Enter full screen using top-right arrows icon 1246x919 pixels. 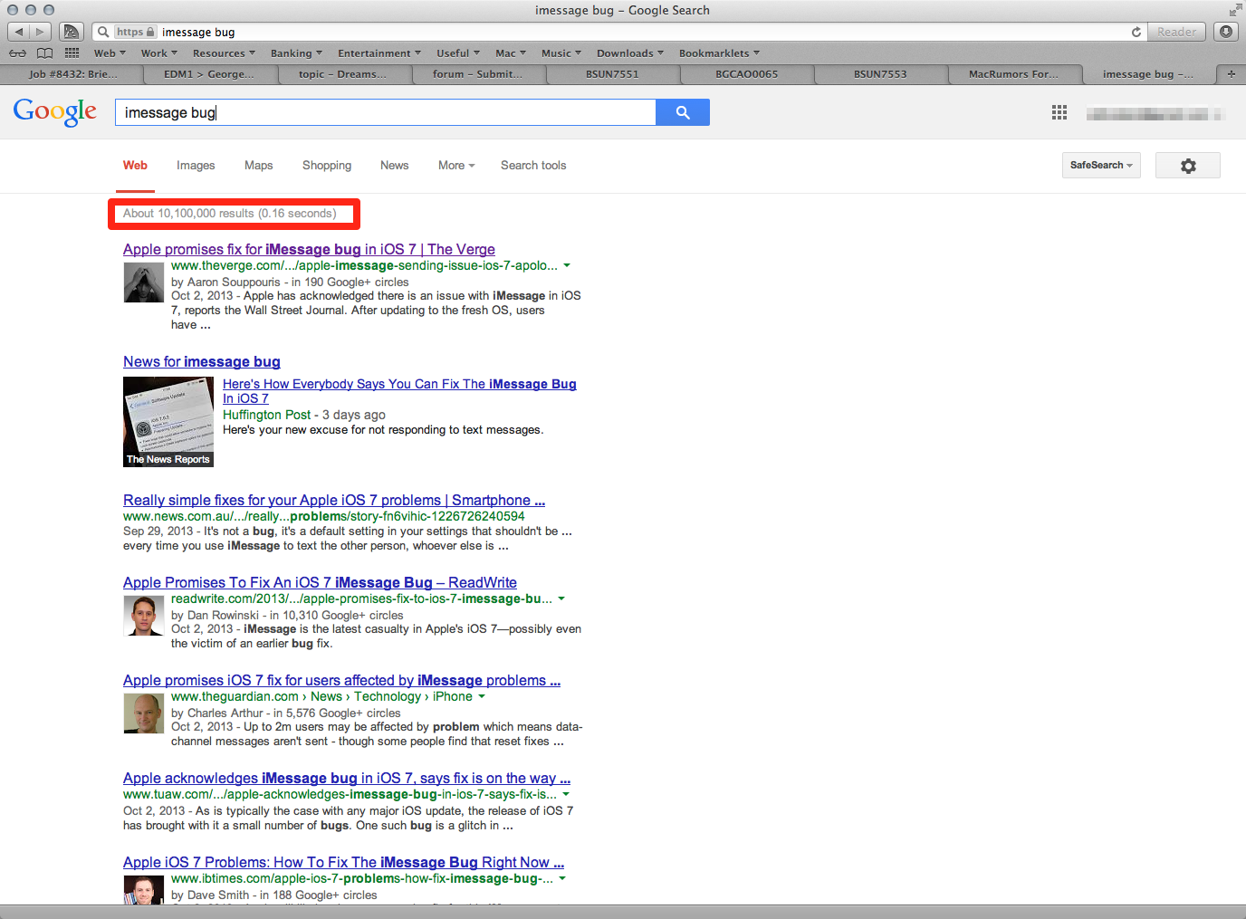[x=1235, y=10]
